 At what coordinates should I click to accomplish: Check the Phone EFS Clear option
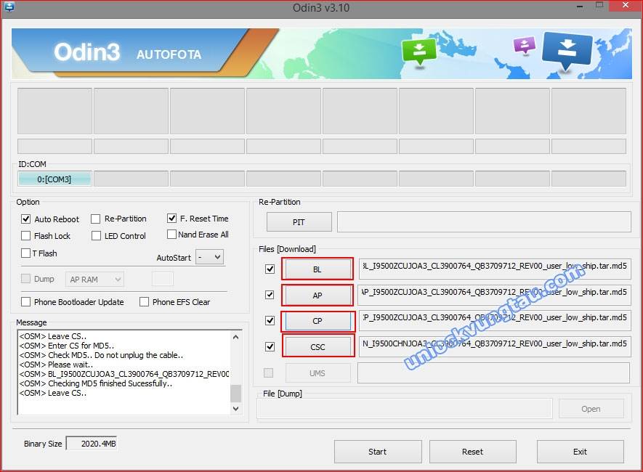coord(145,302)
